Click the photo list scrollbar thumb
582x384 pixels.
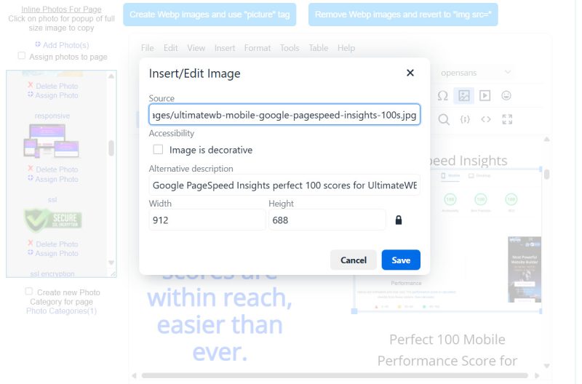(111, 148)
